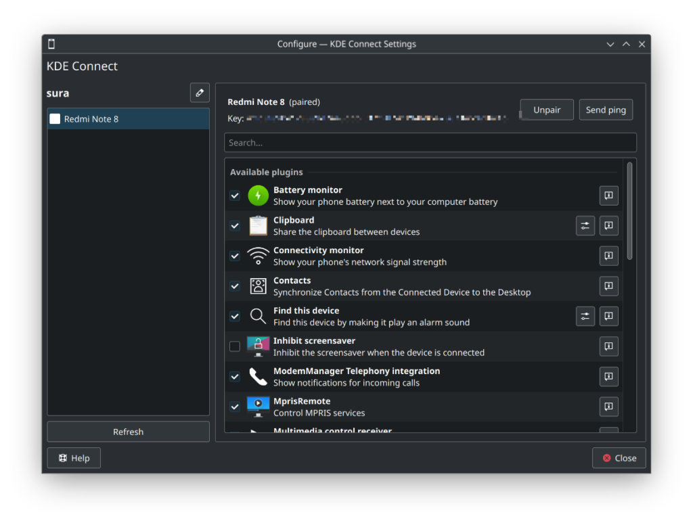
Task: Expand the window shade chevron in the titlebar
Action: (610, 43)
